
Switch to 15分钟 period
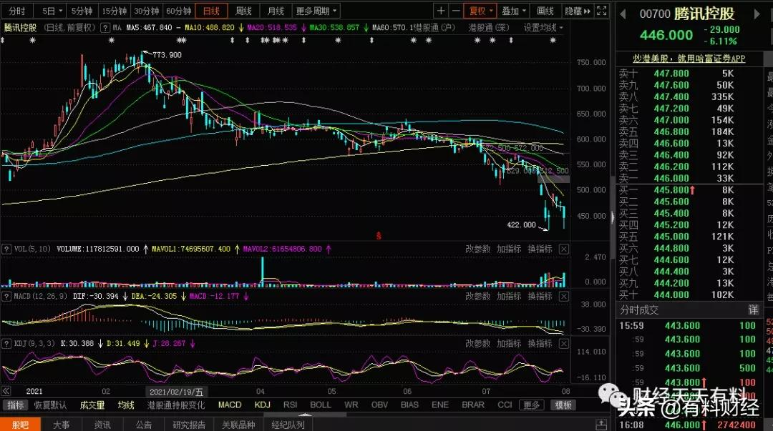click(x=115, y=11)
